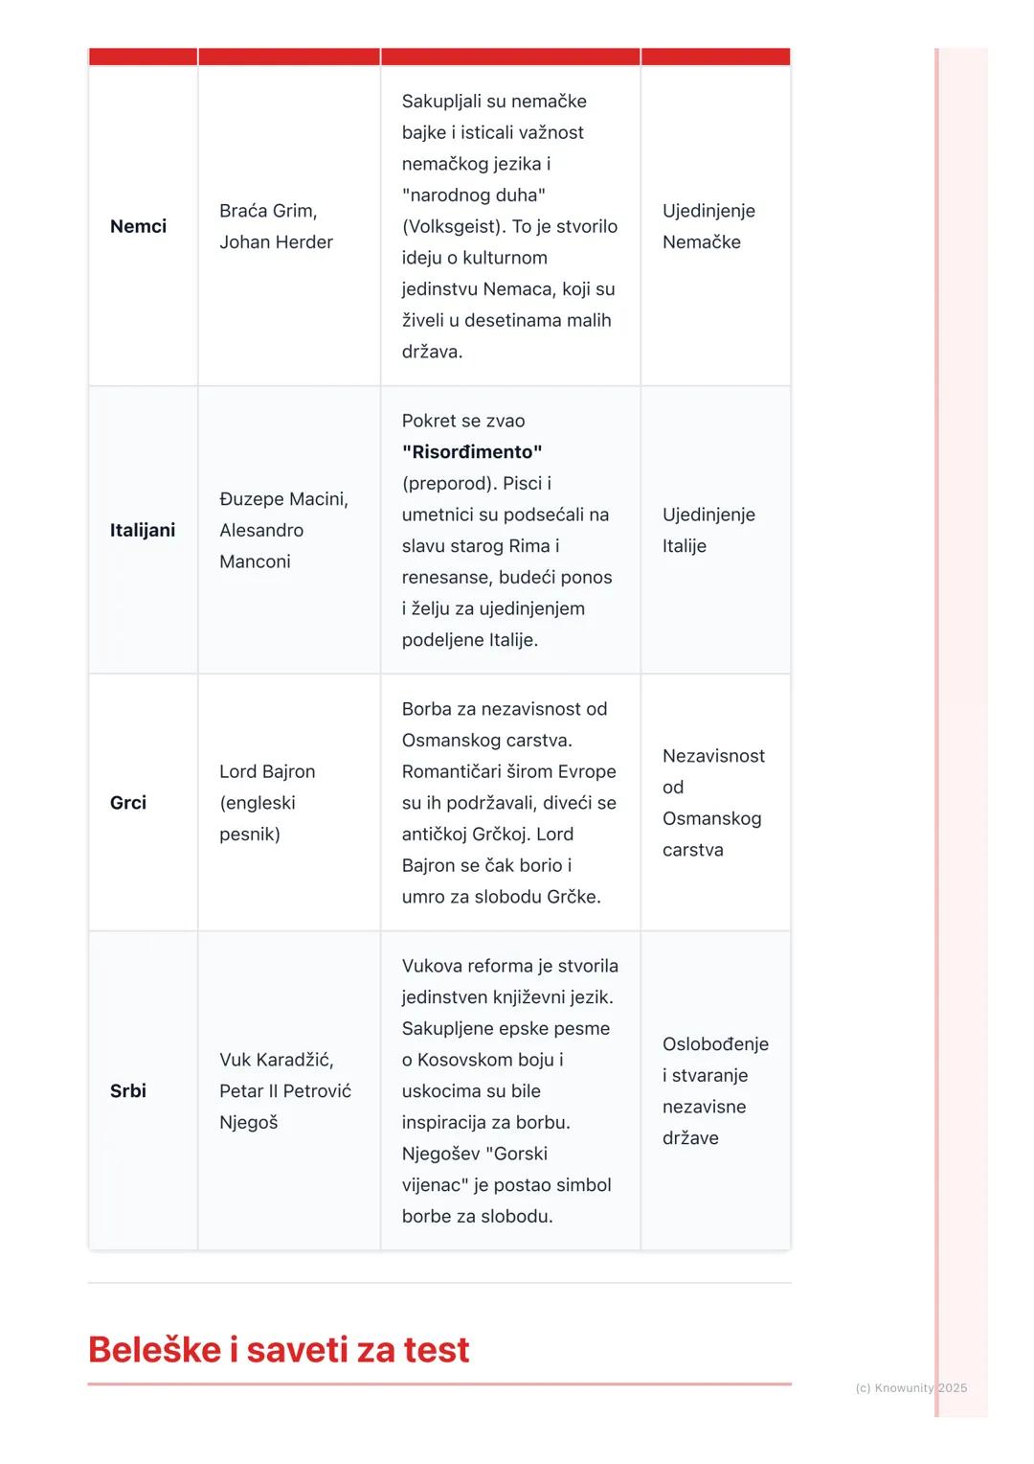Click the paragraph mentioning "Gorski vijenac"

pos(509,1090)
